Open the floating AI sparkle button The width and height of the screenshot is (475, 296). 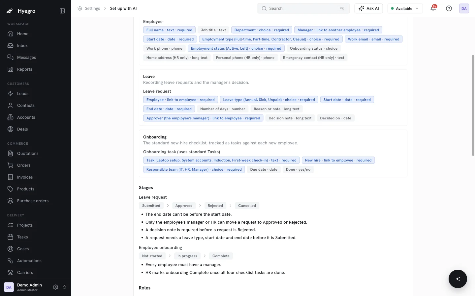[x=458, y=279]
